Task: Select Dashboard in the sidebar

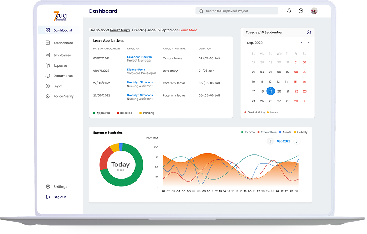Action: 62,30
